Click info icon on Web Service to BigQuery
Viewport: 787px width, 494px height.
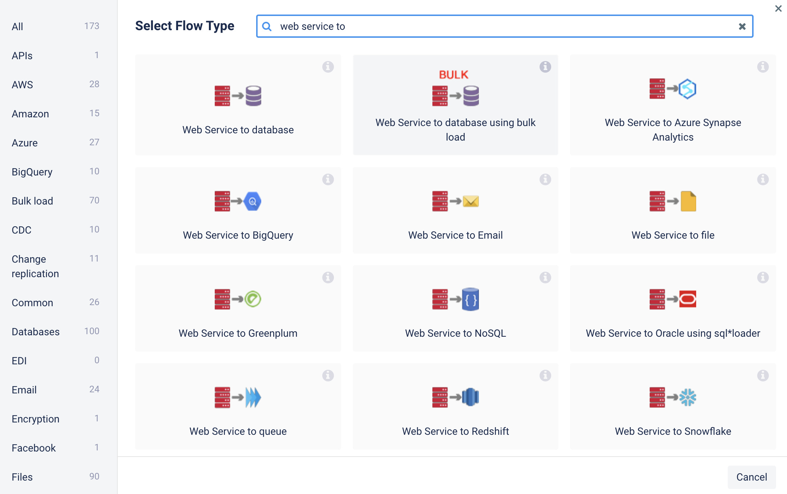(328, 179)
